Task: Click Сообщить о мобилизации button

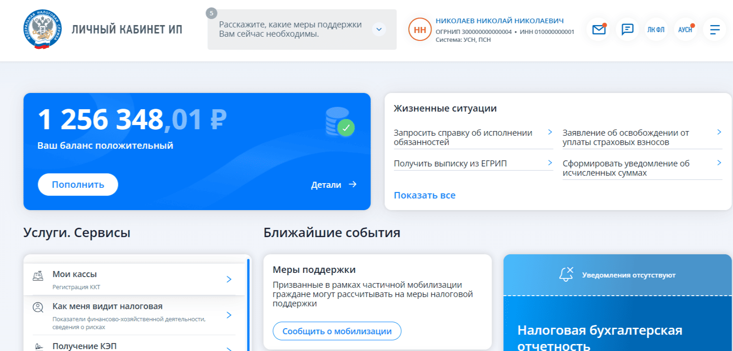Action: point(337,331)
